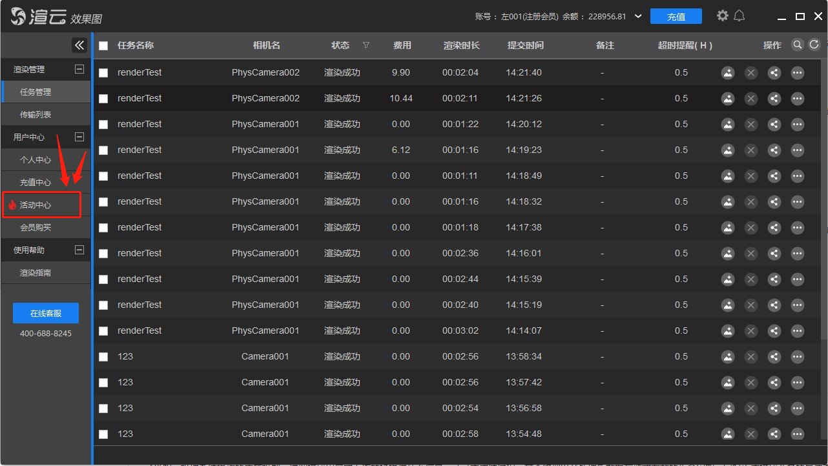
Task: Click the blue 充值 button
Action: (x=676, y=16)
